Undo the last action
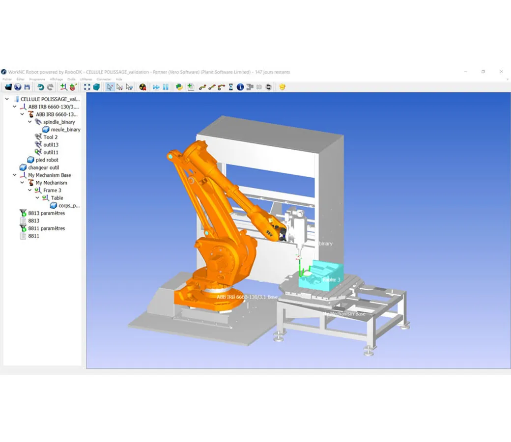 click(40, 87)
